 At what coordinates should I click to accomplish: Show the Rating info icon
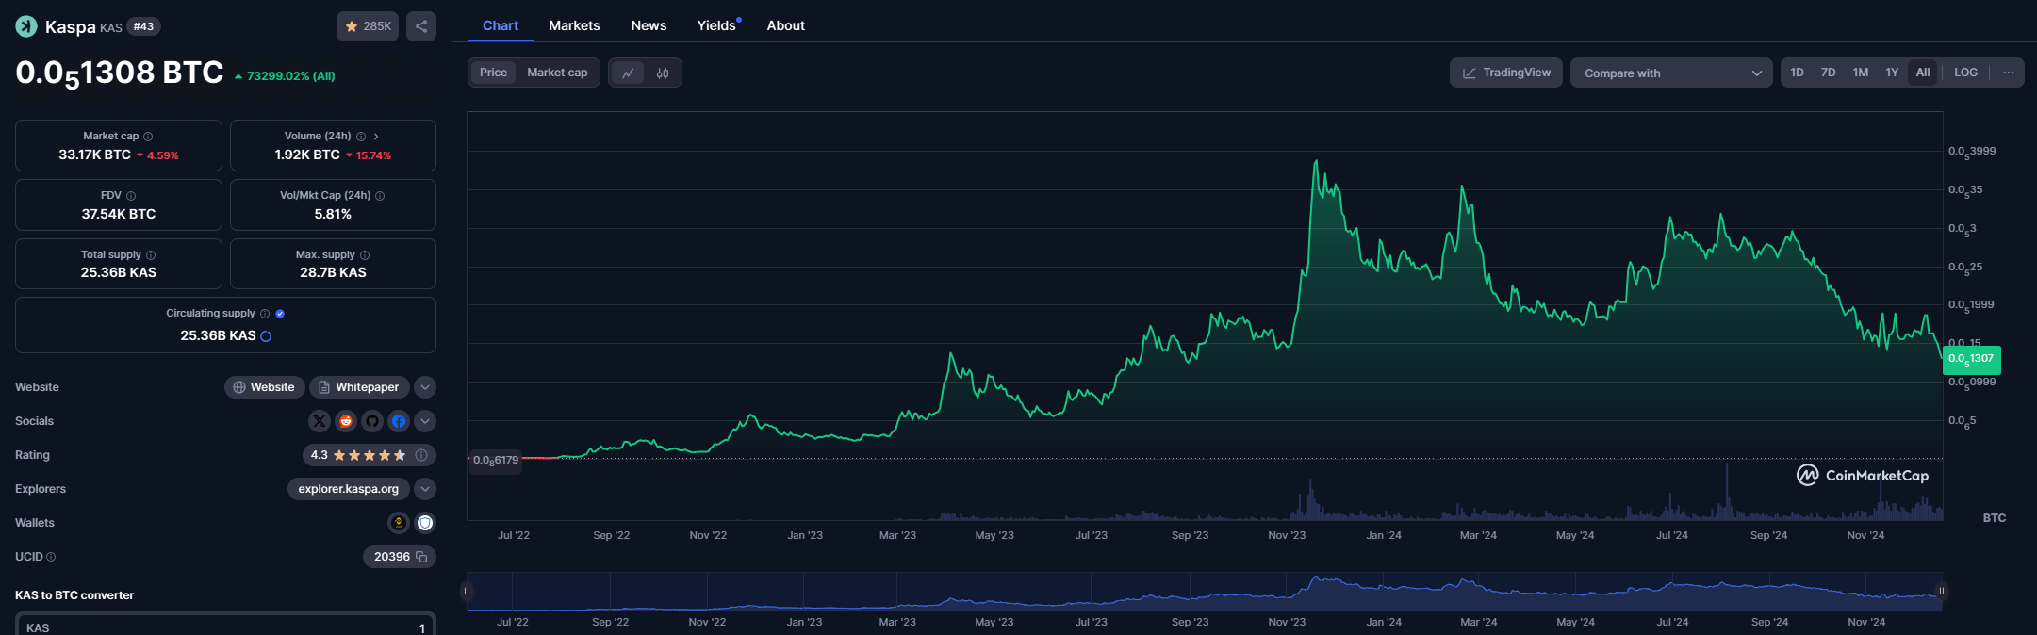[421, 455]
